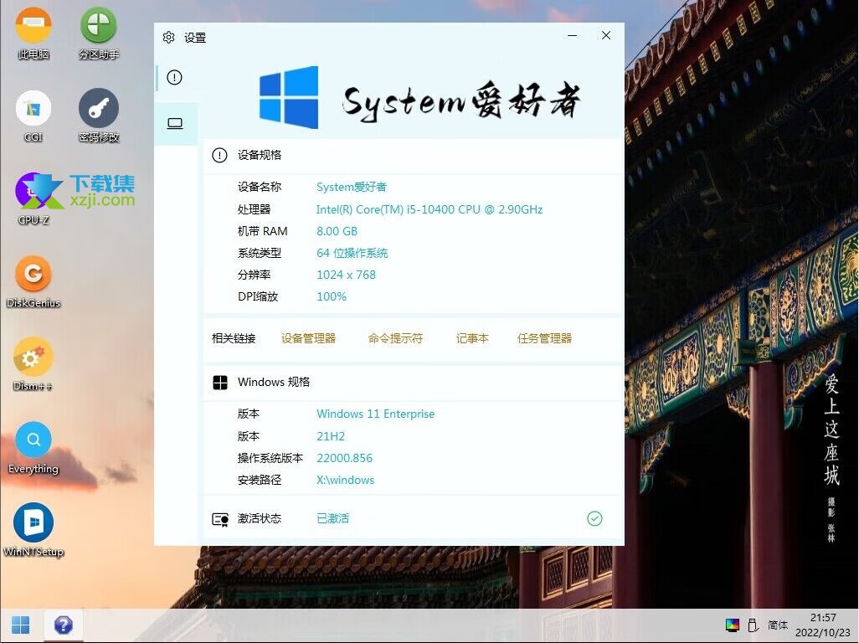The width and height of the screenshot is (859, 643).
Task: Open the Dism++ gear icon
Action: pos(33,358)
